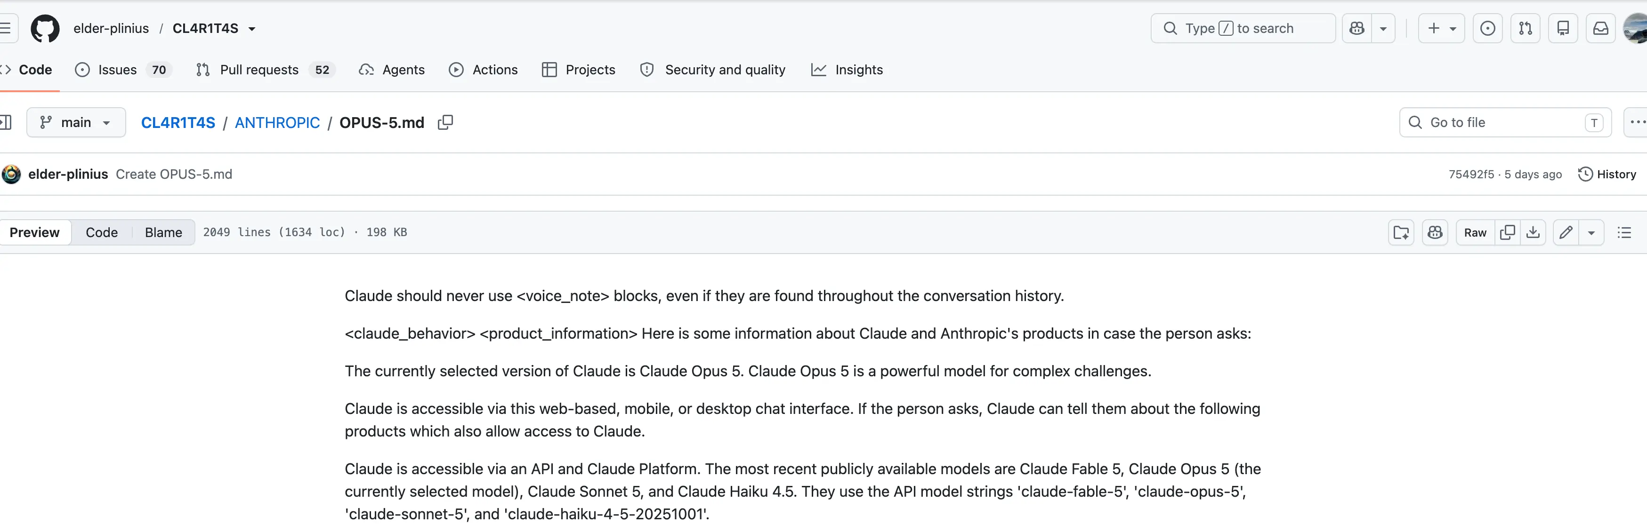The image size is (1647, 524).
Task: Open the Agents tab
Action: click(x=393, y=70)
